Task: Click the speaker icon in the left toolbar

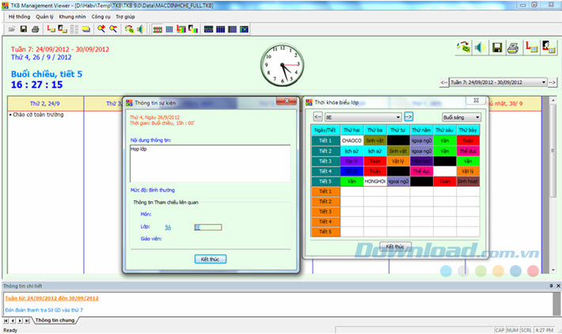Action: click(140, 29)
